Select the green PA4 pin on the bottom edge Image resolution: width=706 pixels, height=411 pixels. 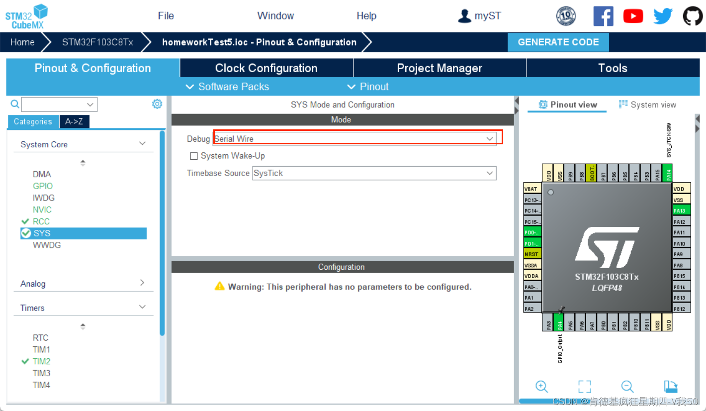[x=559, y=322]
